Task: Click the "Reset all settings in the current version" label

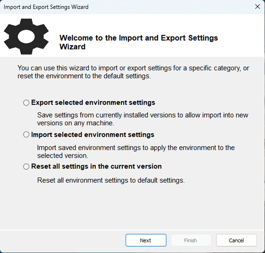Action: [96, 166]
